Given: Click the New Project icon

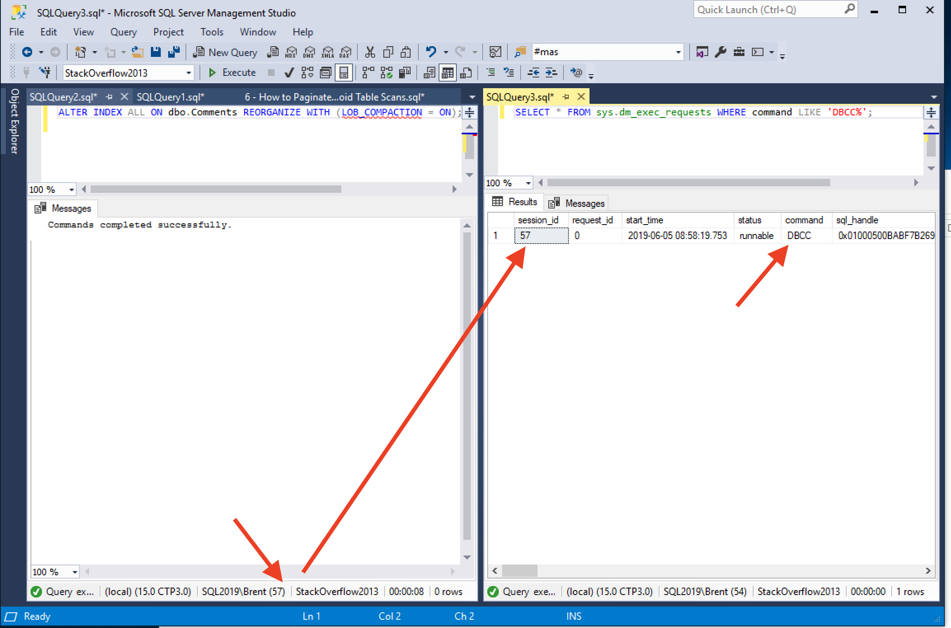Looking at the screenshot, I should [x=80, y=52].
